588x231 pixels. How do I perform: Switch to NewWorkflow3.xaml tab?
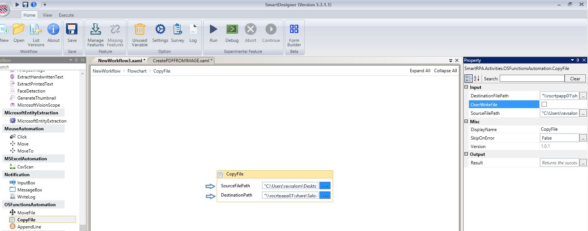pyautogui.click(x=122, y=60)
